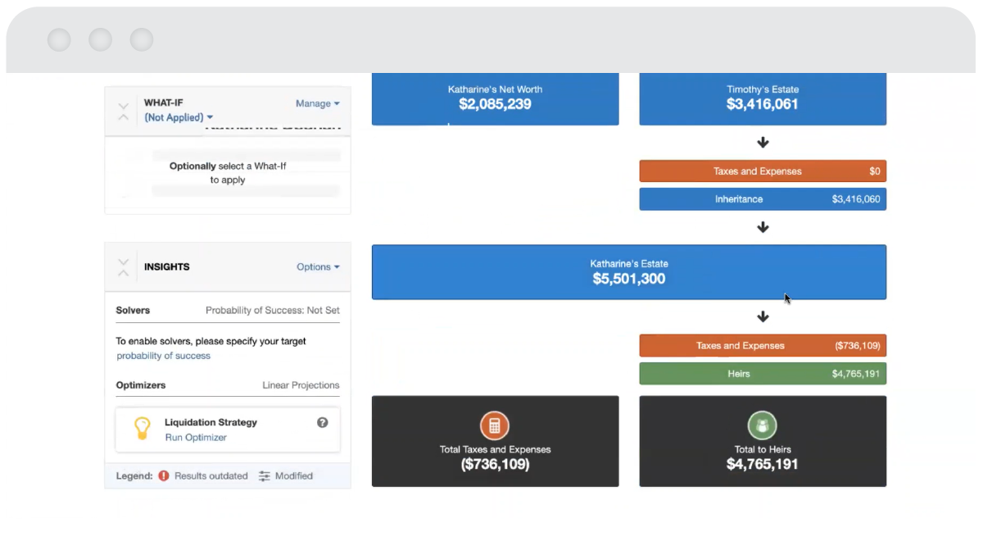Image resolution: width=983 pixels, height=555 pixels.
Task: Select Timothy's Estate box
Action: (x=762, y=98)
